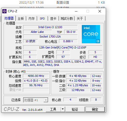Expand the 工具 dropdown arrow

coord(63,109)
